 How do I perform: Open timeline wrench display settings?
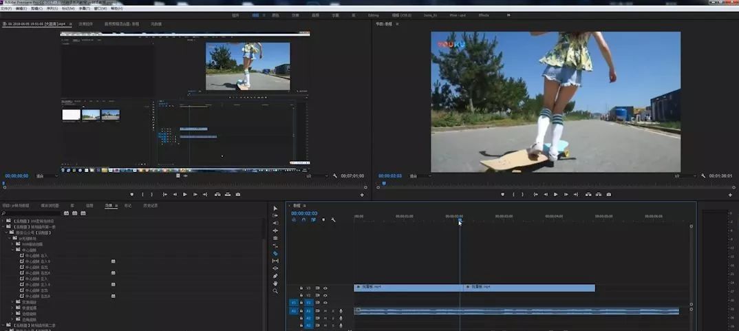point(333,220)
